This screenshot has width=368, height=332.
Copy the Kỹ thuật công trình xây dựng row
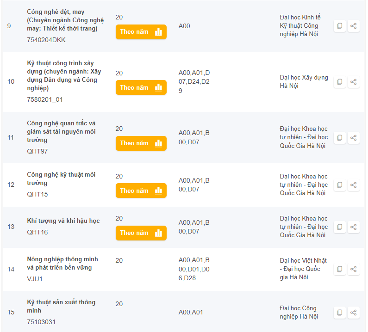point(339,82)
